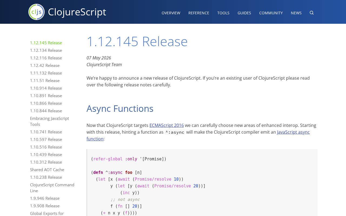
Task: Open Shared AOT Cache post
Action: tap(47, 170)
